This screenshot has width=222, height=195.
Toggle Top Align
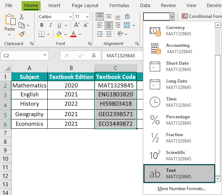pyautogui.click(x=100, y=16)
